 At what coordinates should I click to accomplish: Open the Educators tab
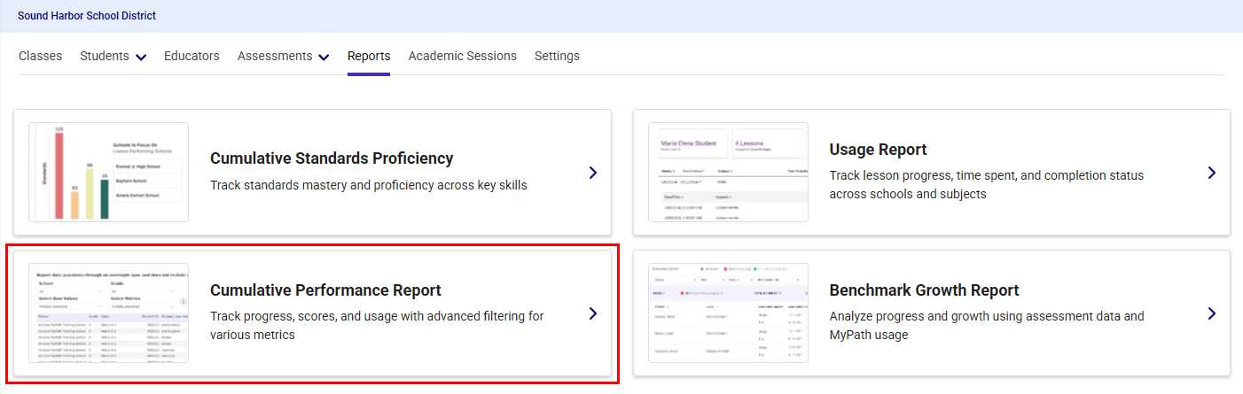[192, 56]
